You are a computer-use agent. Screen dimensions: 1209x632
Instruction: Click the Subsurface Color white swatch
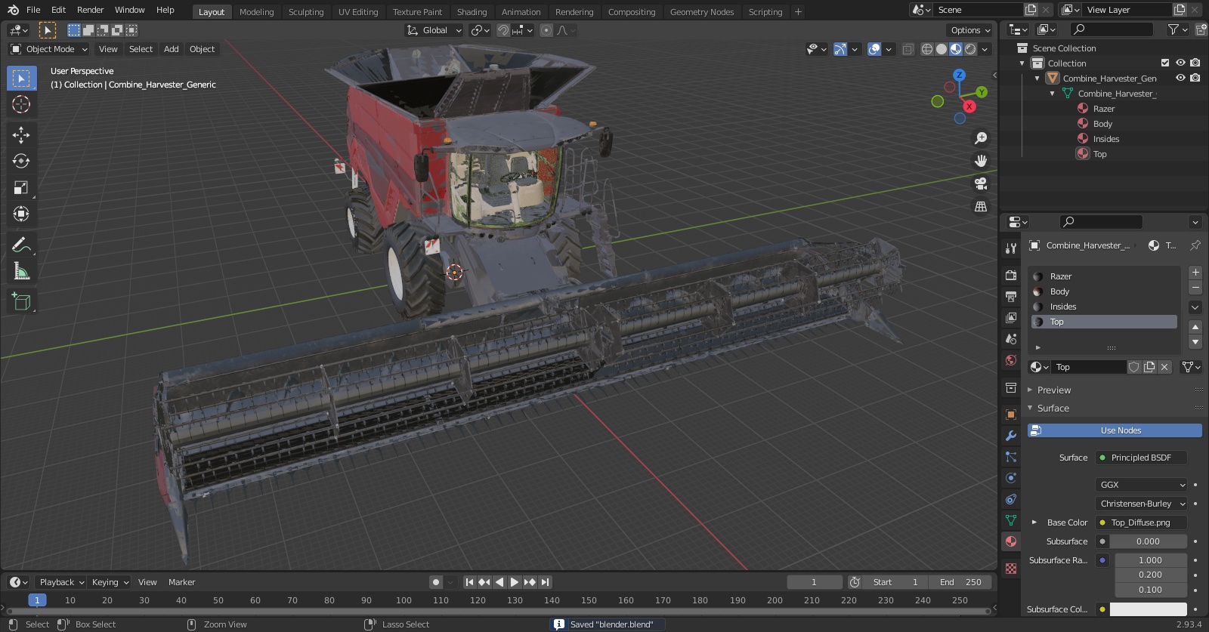tap(1148, 609)
